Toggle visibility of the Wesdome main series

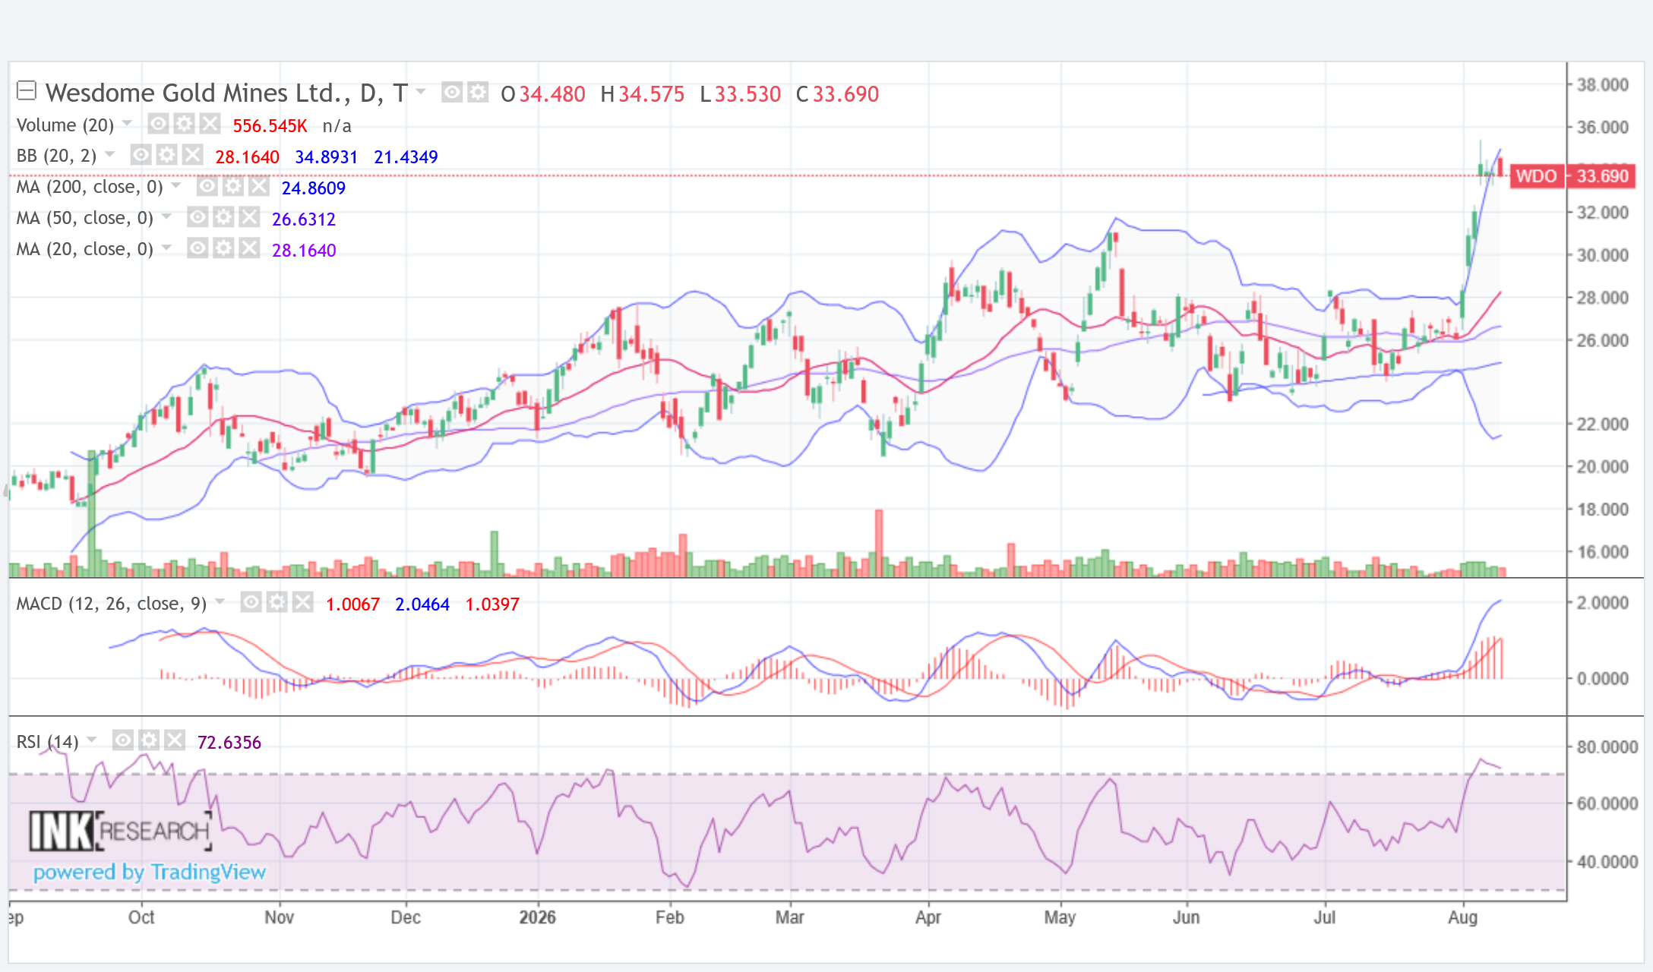click(452, 93)
